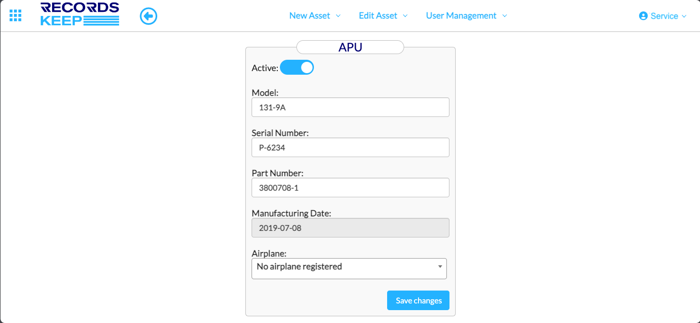
Task: Expand the chevron beside Service
Action: (684, 16)
